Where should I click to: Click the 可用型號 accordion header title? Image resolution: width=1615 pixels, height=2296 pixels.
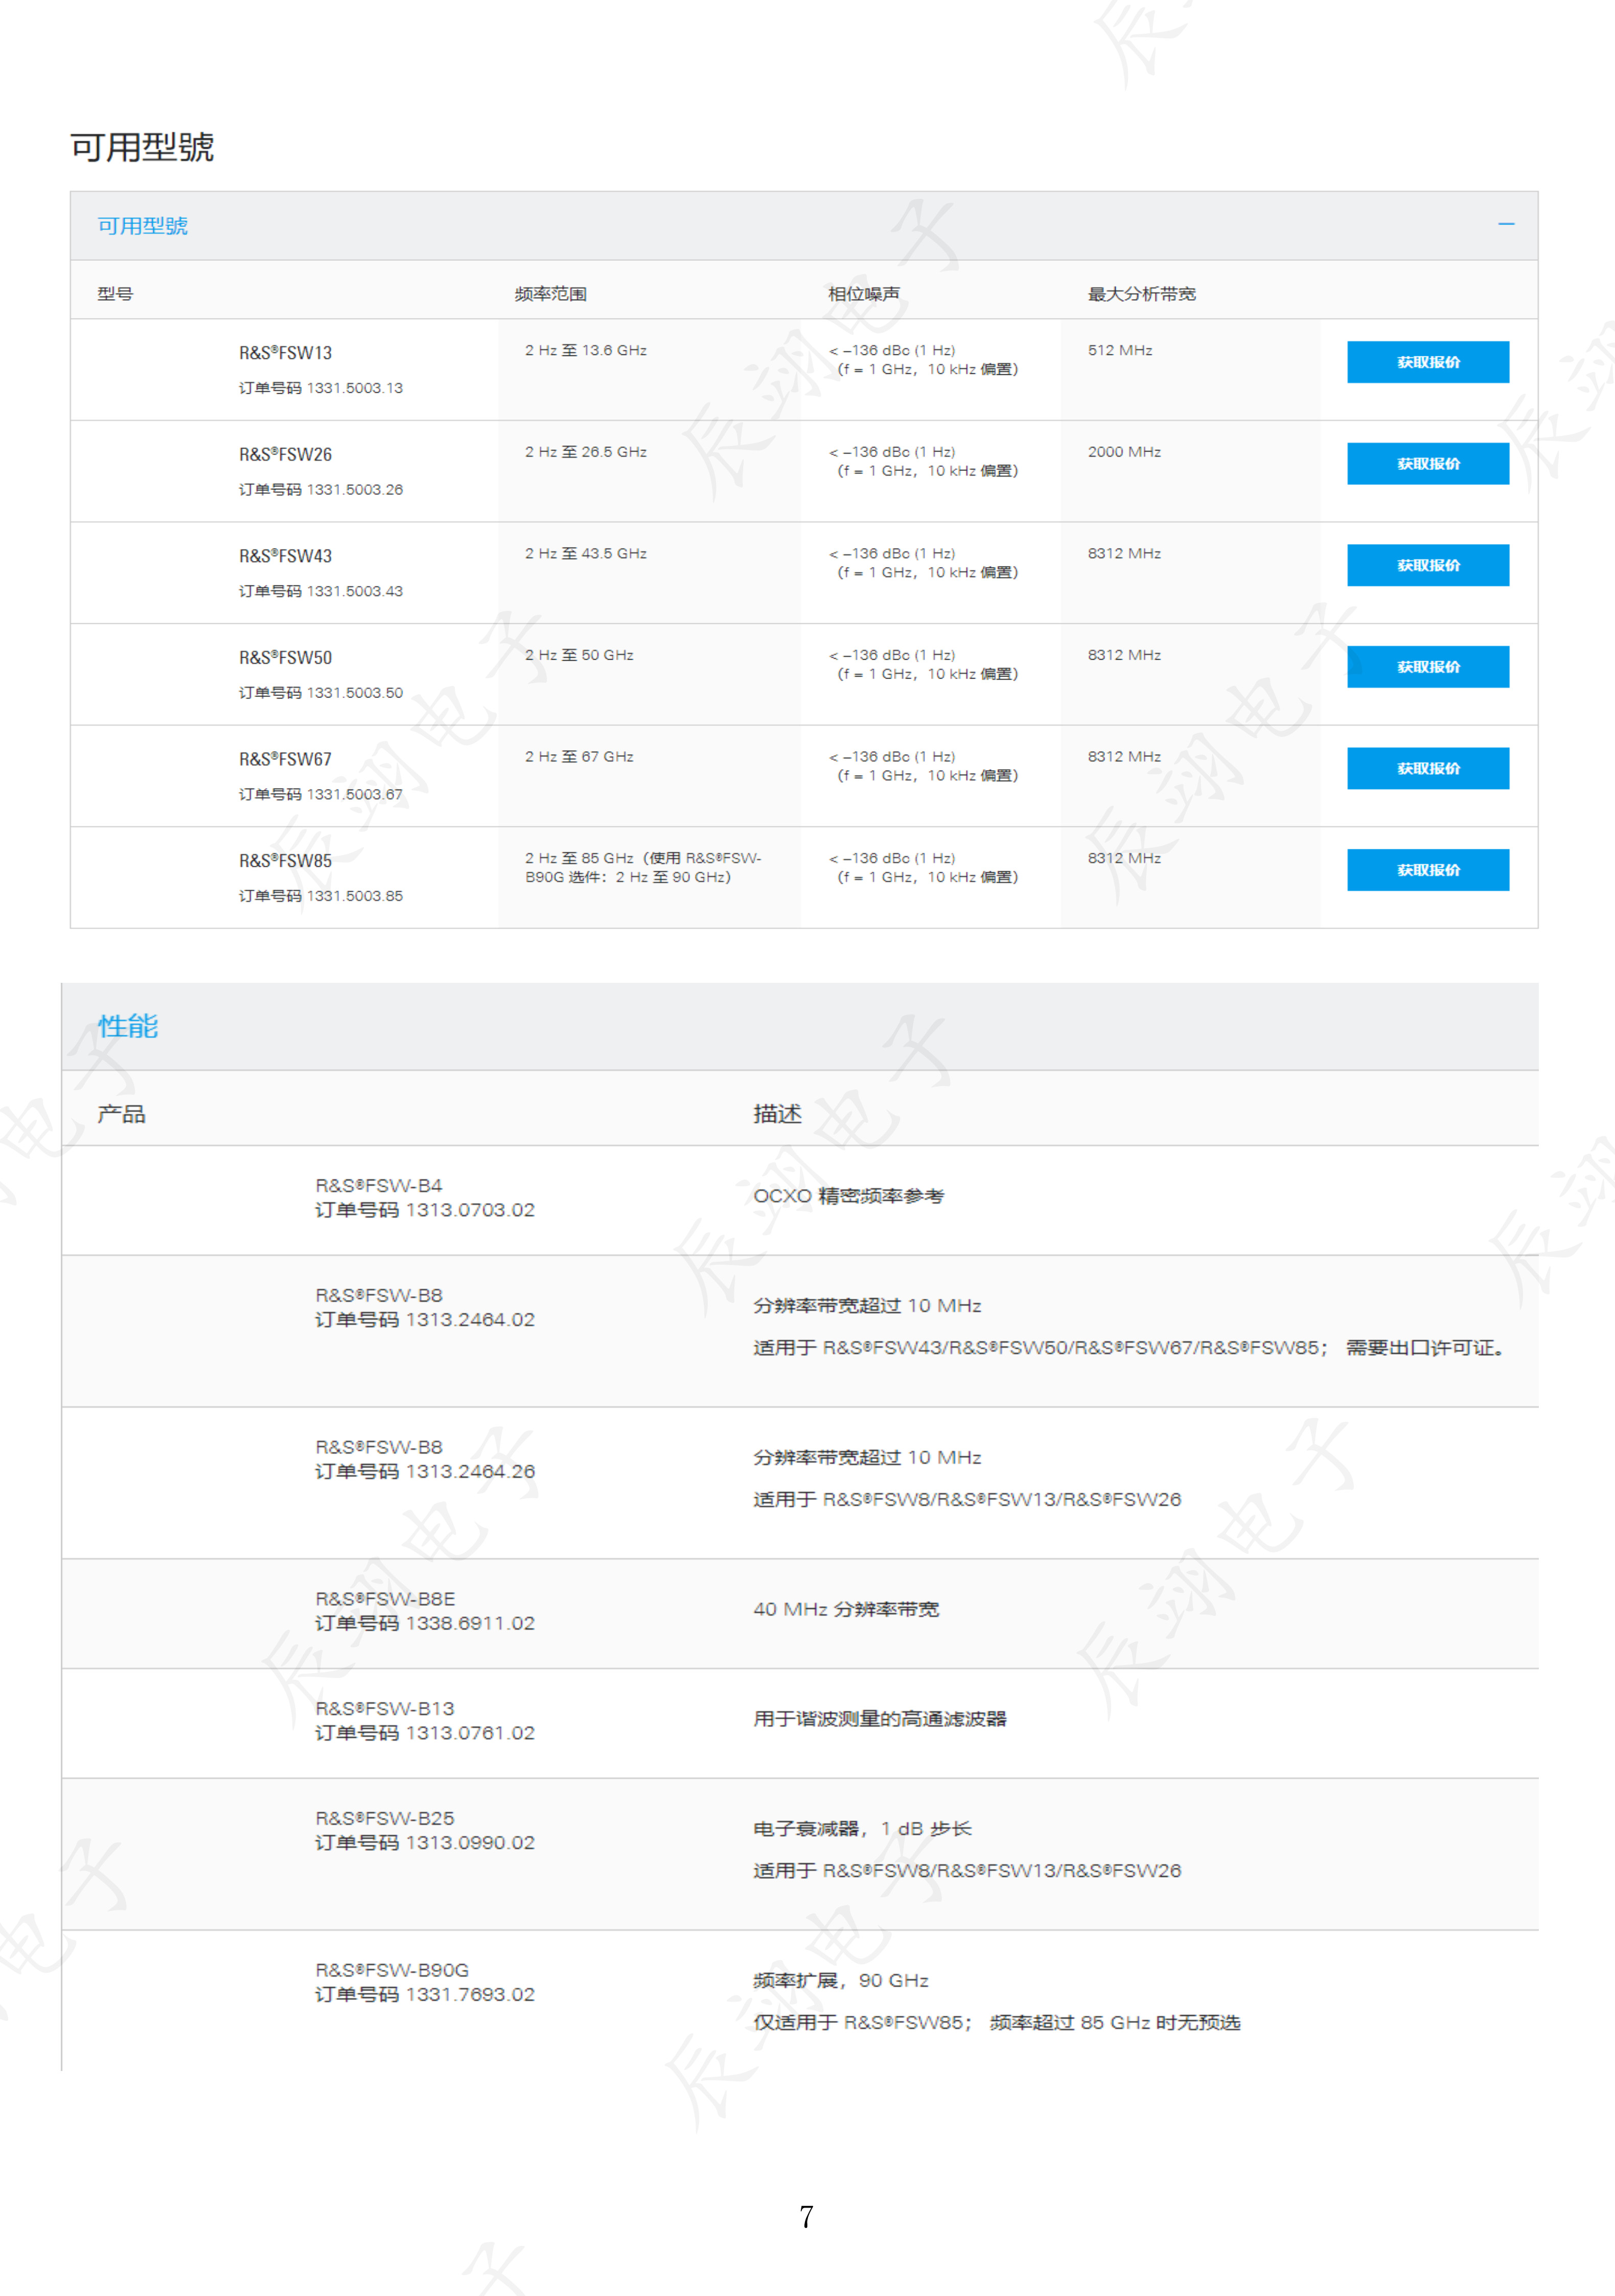[x=142, y=225]
